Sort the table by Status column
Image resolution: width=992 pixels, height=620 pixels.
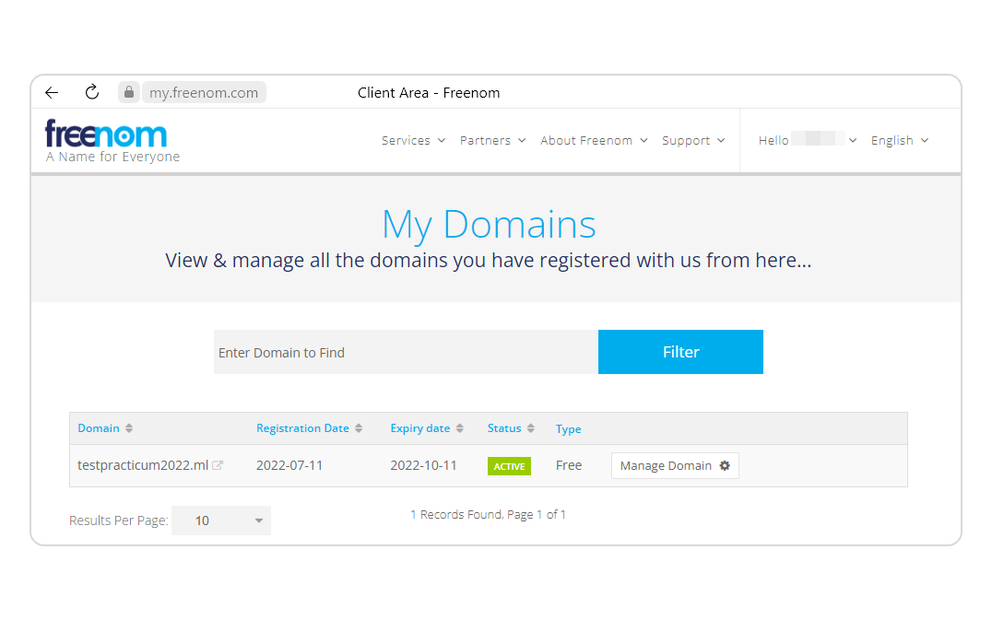(x=511, y=427)
